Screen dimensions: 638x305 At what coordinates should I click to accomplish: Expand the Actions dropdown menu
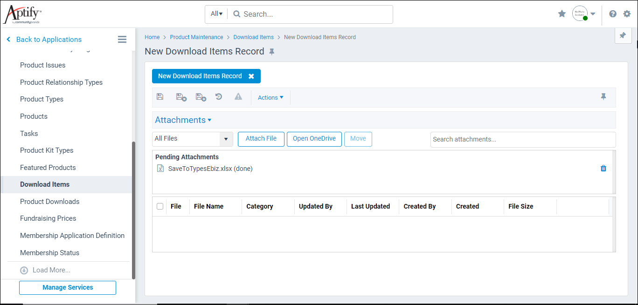(x=270, y=97)
